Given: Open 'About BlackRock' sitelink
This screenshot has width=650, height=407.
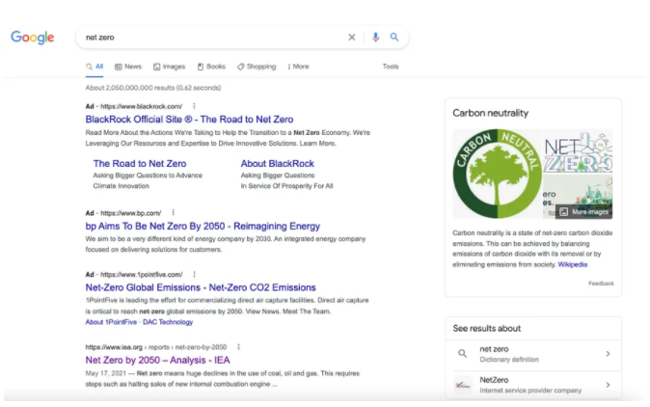Looking at the screenshot, I should point(278,164).
